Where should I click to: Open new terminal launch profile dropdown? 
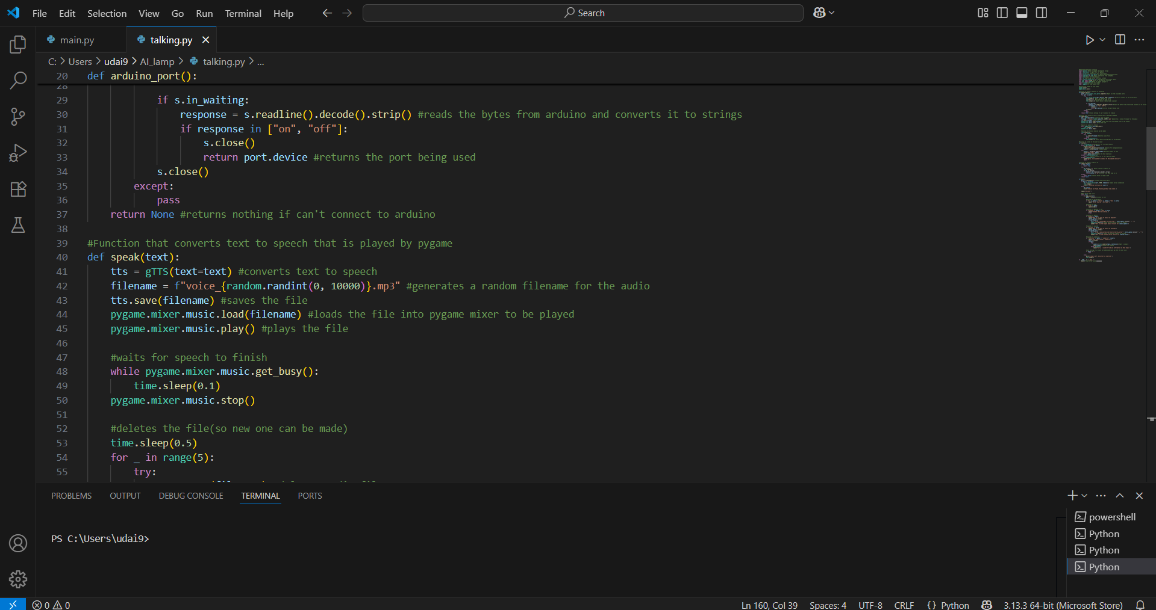pos(1084,495)
